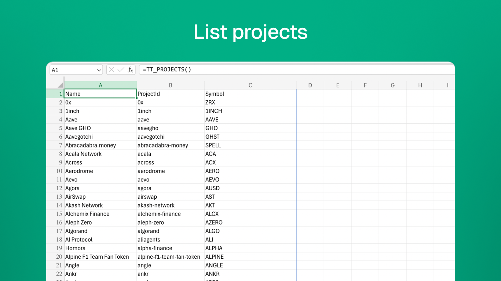This screenshot has width=501, height=281.
Task: Select row 1 header
Action: tap(55, 94)
